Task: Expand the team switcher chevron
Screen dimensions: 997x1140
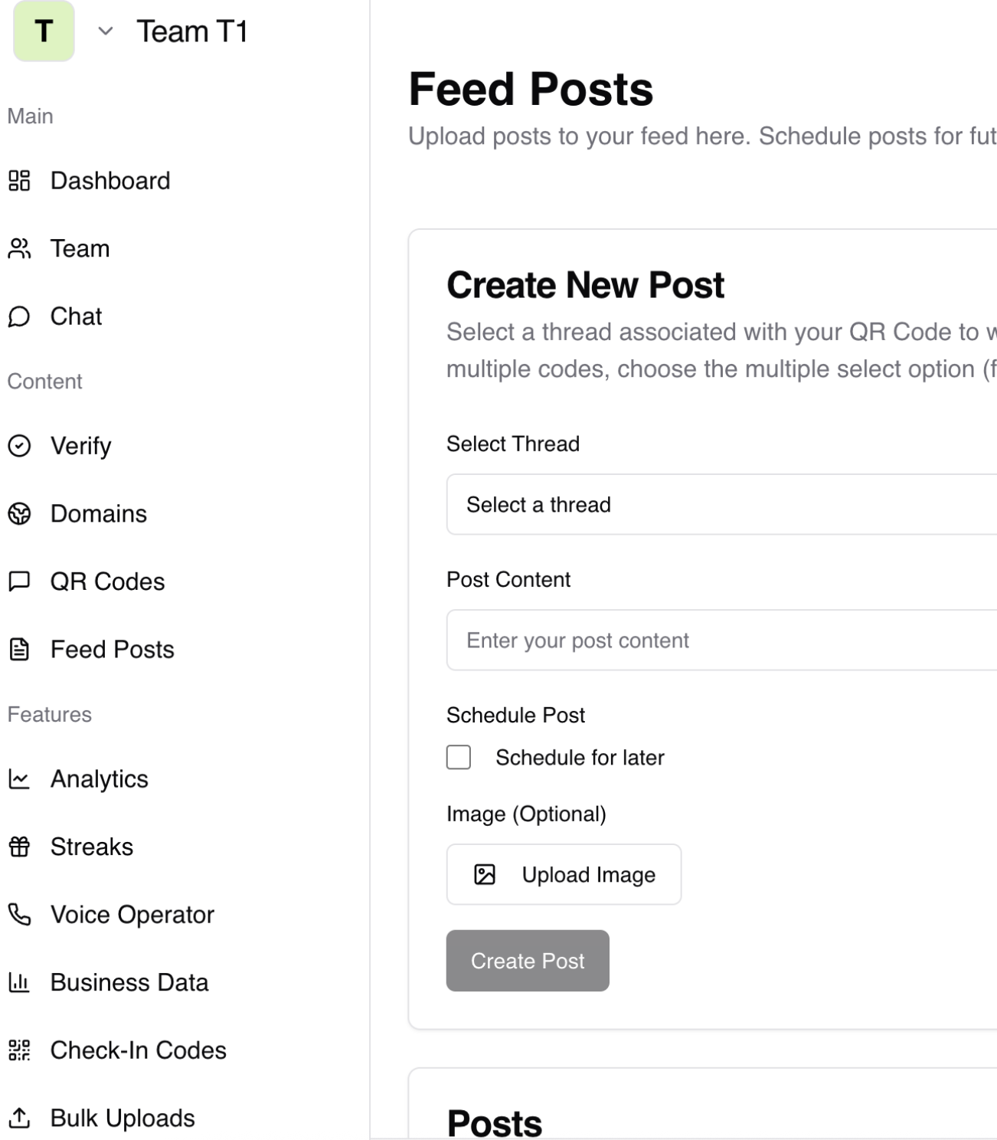Action: [106, 31]
